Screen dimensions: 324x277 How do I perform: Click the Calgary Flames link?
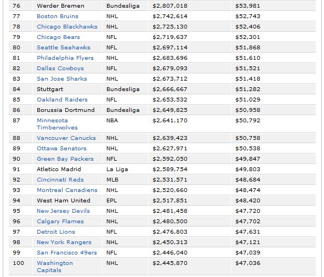tap(60, 222)
